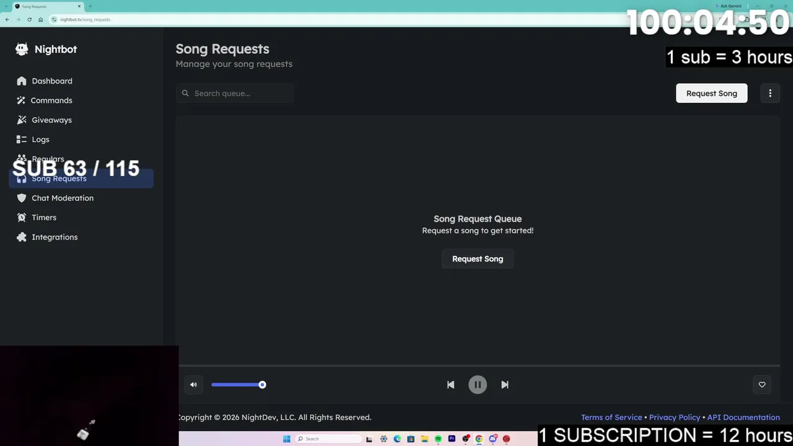
Task: Click the Chrome taskbar icon
Action: tap(479, 439)
